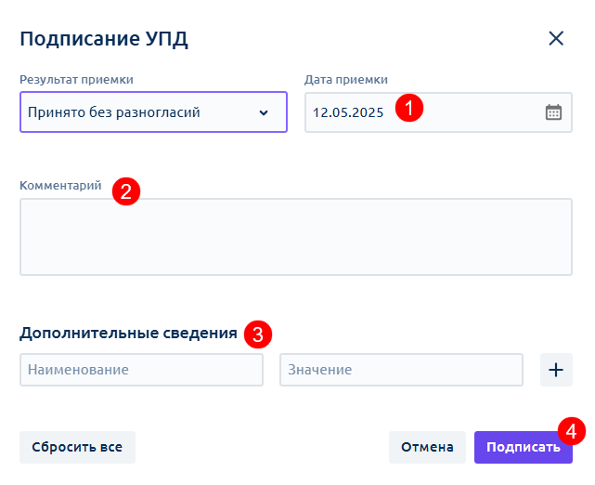
Task: Click the Дата приемки label
Action: click(345, 80)
